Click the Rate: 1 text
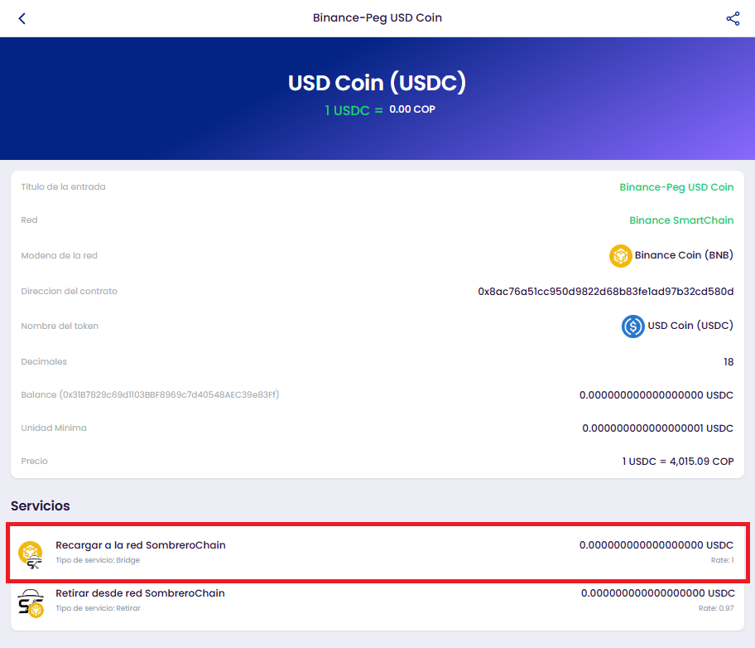Screen dimensions: 755x648 click(x=722, y=560)
